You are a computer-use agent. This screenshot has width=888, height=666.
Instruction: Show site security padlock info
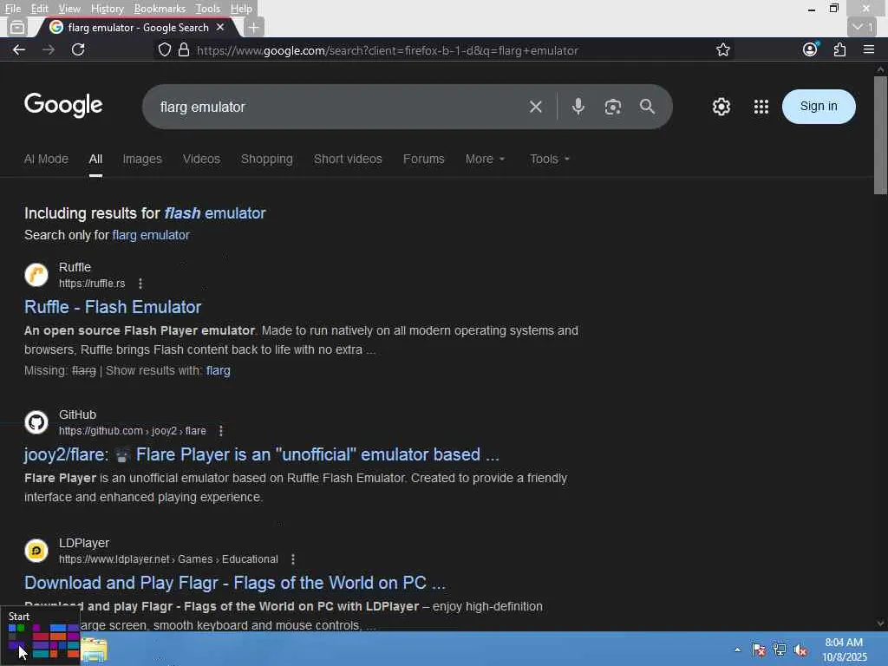pyautogui.click(x=184, y=49)
